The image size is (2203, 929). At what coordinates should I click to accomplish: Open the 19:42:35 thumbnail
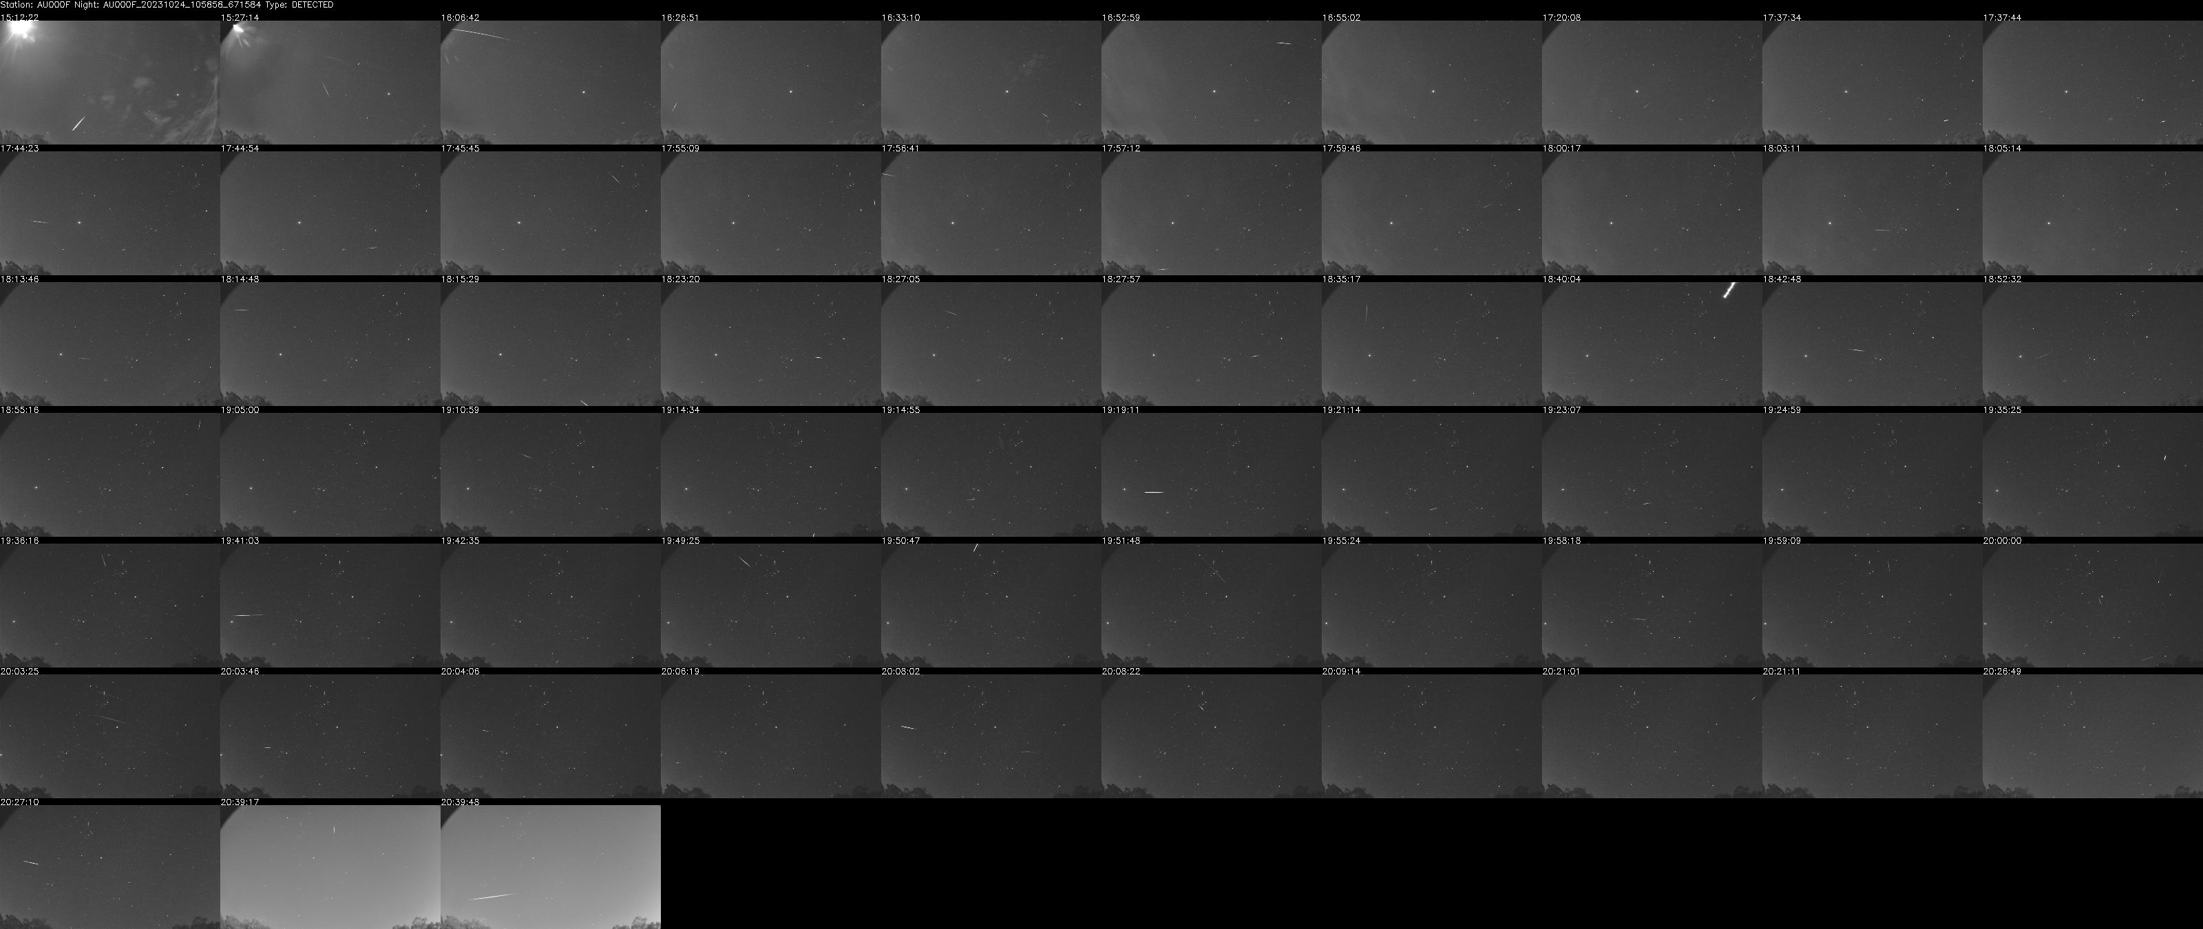pos(551,605)
